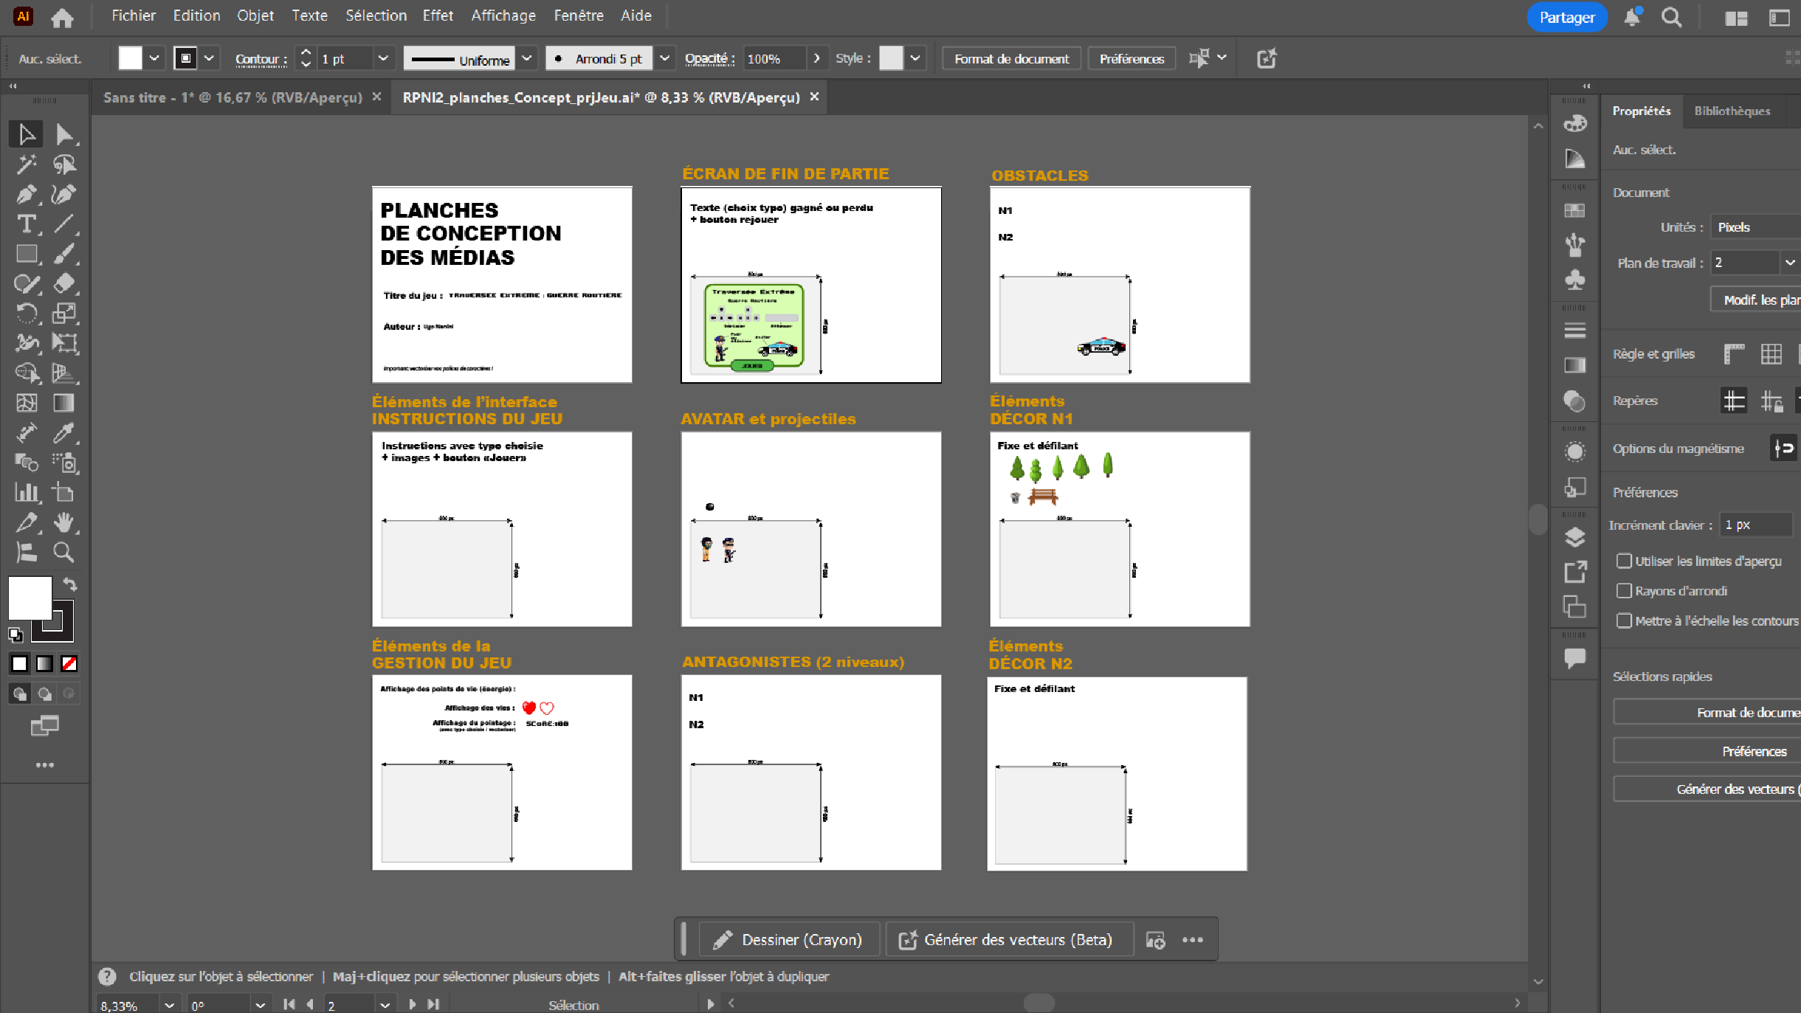Select the Type tool
The width and height of the screenshot is (1801, 1013).
[x=26, y=224]
